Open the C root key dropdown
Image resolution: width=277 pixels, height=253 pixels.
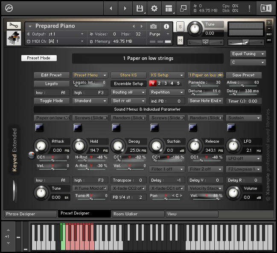point(248,62)
